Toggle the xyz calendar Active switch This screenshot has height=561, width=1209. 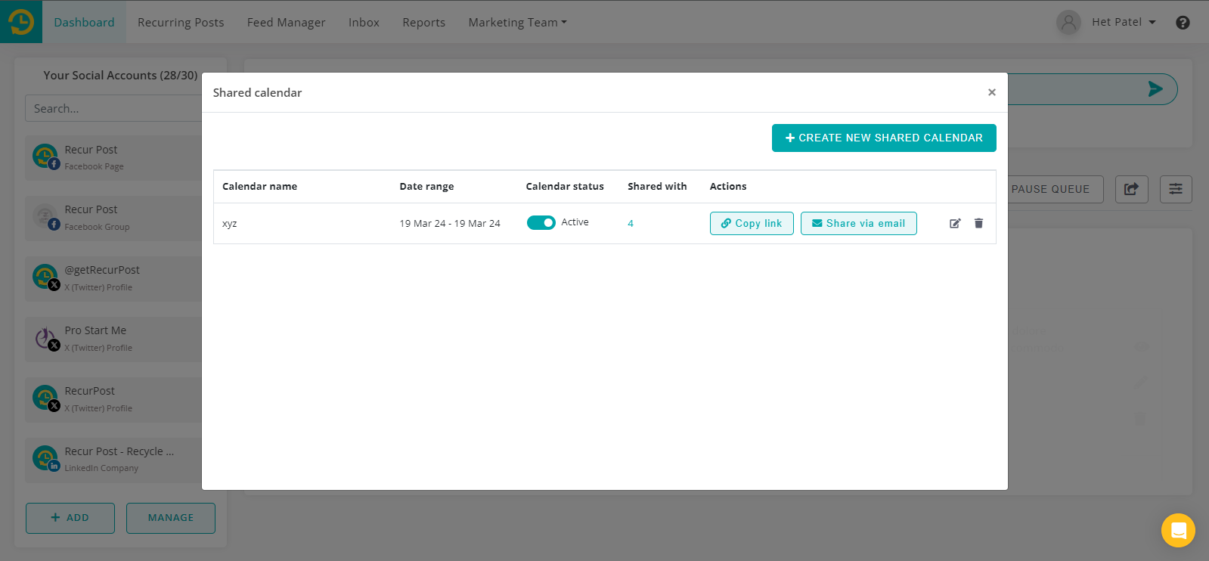point(541,222)
